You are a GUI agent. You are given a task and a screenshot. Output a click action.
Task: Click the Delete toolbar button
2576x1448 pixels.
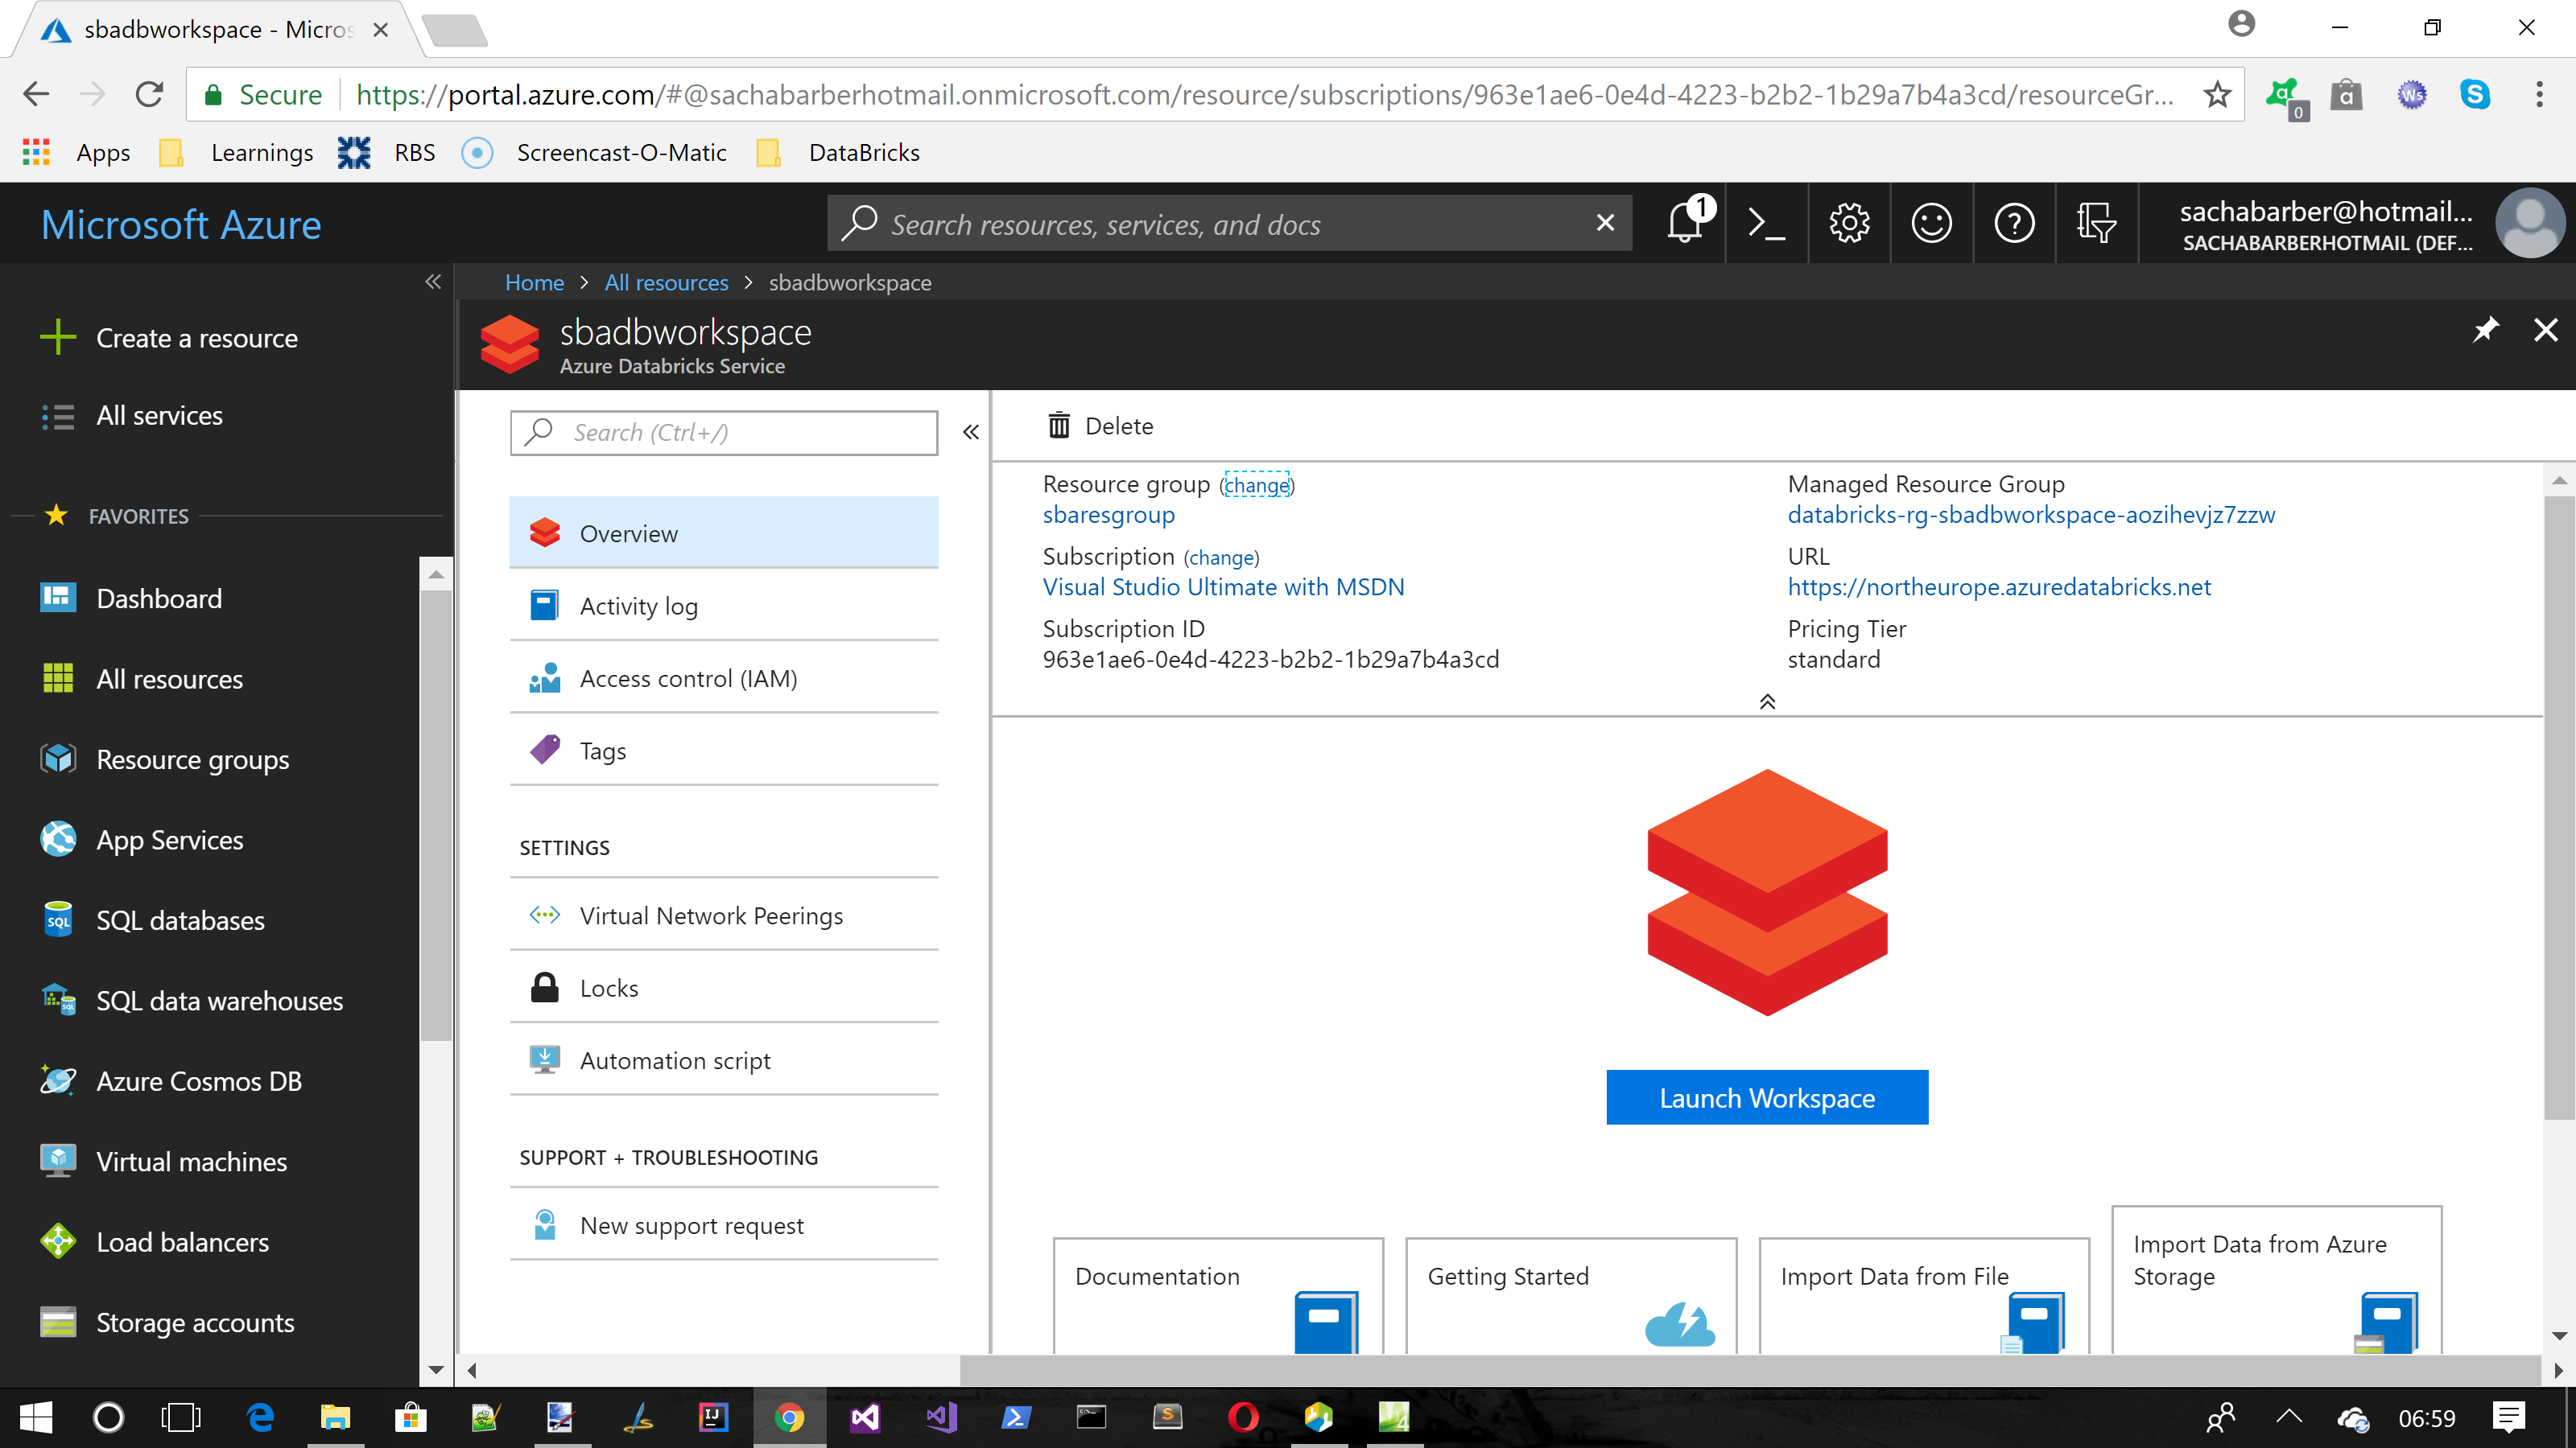1100,426
